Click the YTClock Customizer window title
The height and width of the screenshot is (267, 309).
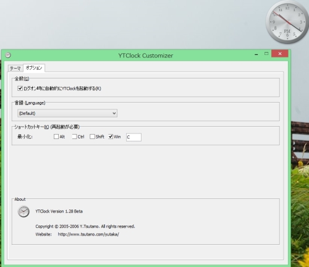point(146,56)
